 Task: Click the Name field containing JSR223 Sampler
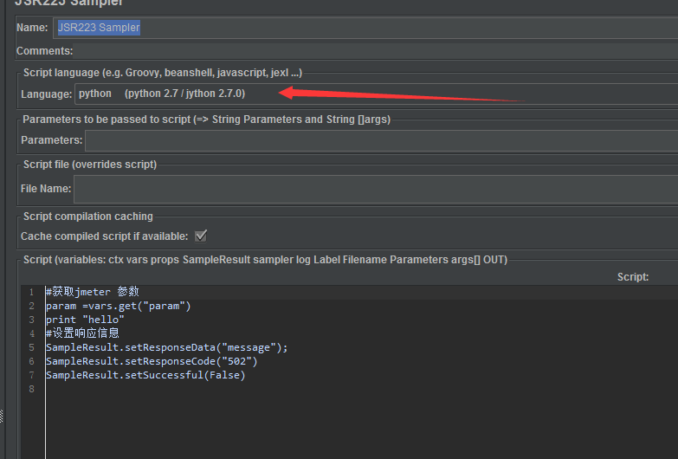coord(365,28)
